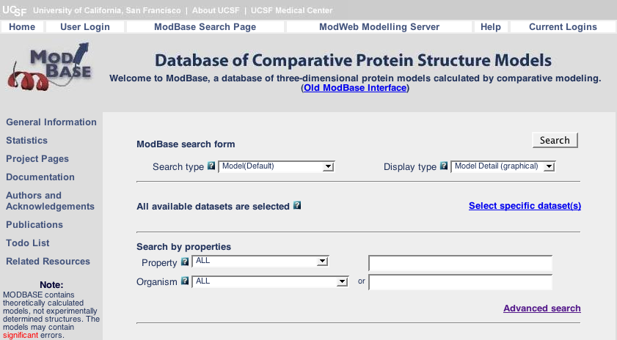Click help icon next to Property label
Image resolution: width=617 pixels, height=340 pixels.
coord(185,262)
